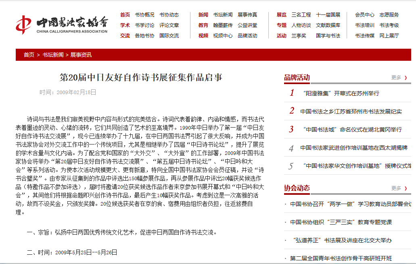This screenshot has height=264, width=416.
Task: Open "中国书法家华文创作培训基地"授牌仪式 article
Action: 357,166
